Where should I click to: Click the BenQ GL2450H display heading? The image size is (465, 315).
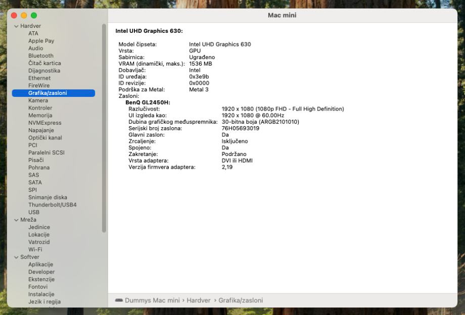148,102
